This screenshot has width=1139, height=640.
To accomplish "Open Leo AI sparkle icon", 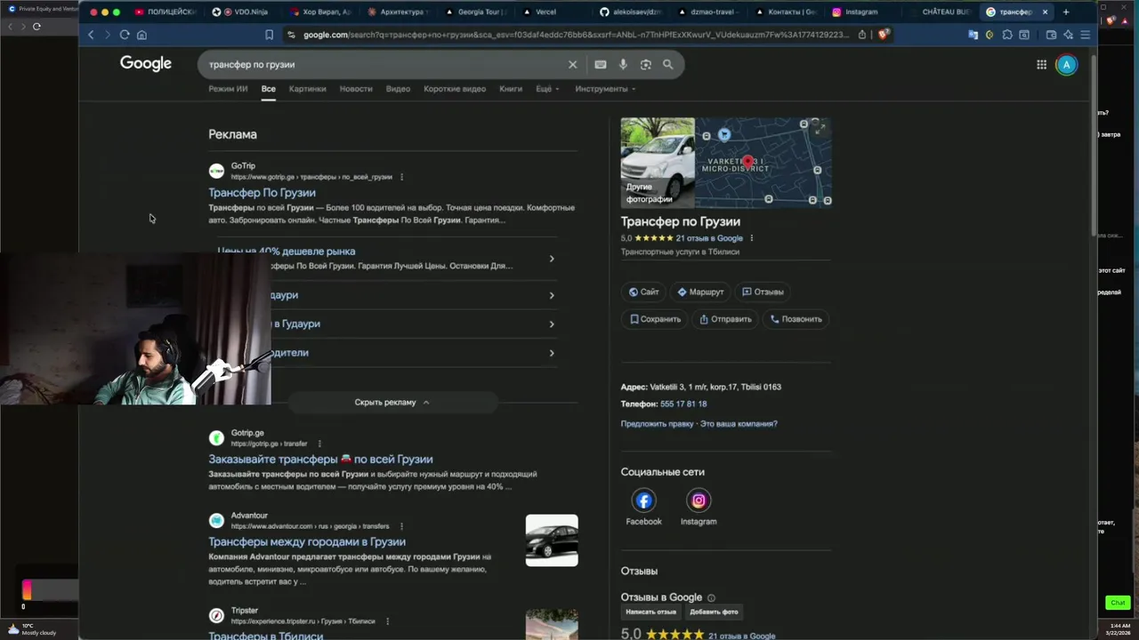I will [x=1068, y=35].
